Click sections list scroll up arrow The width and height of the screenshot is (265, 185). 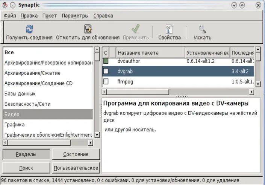97,49
